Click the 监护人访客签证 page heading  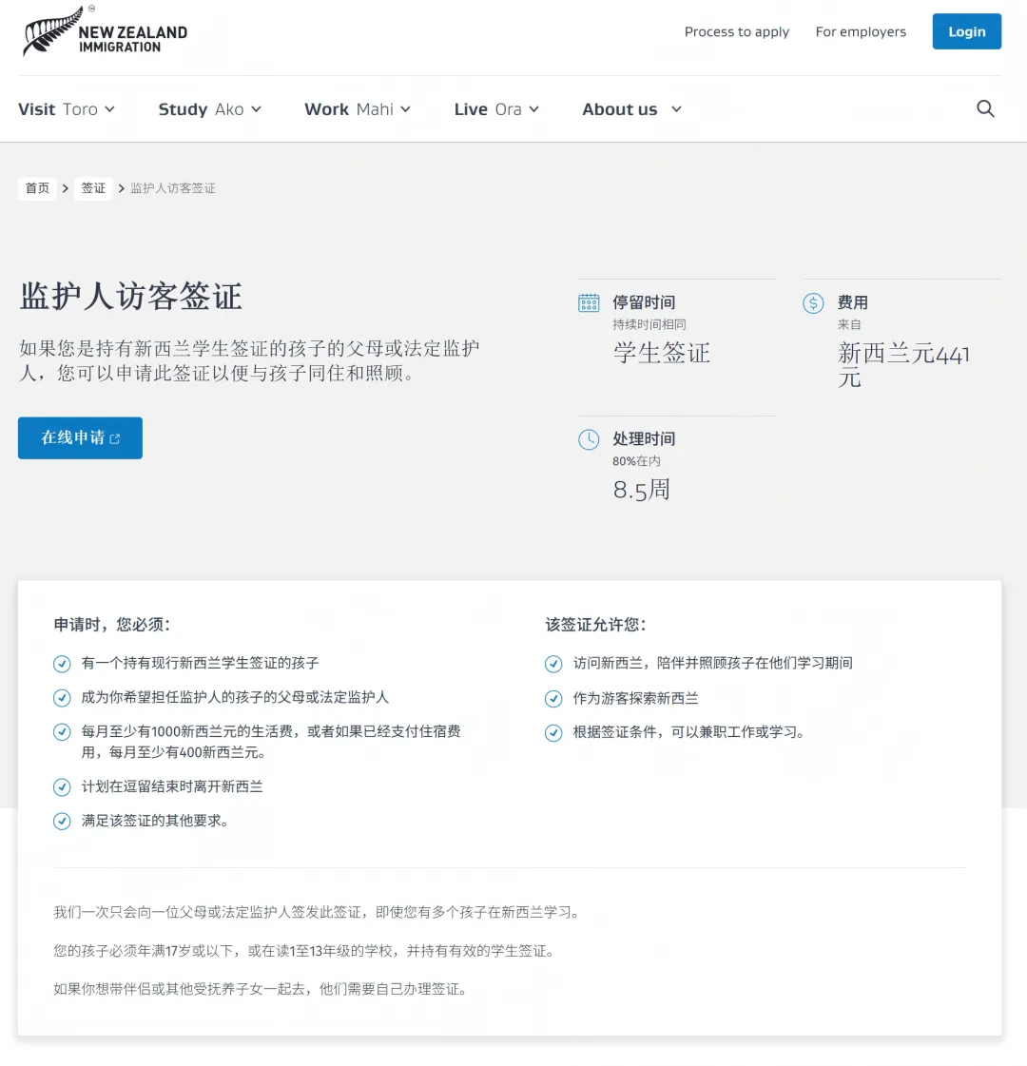pos(130,297)
